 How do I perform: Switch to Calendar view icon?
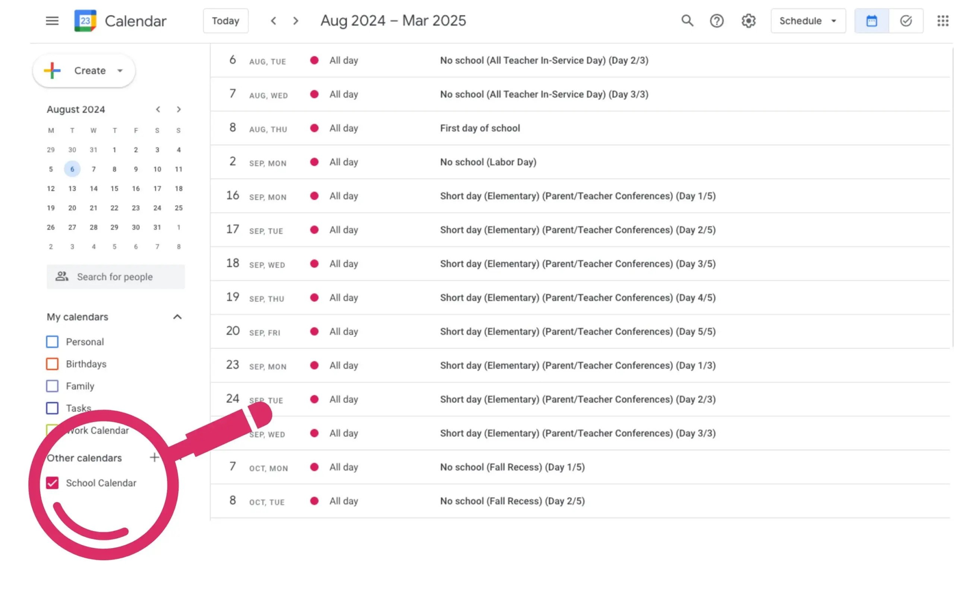pos(872,21)
